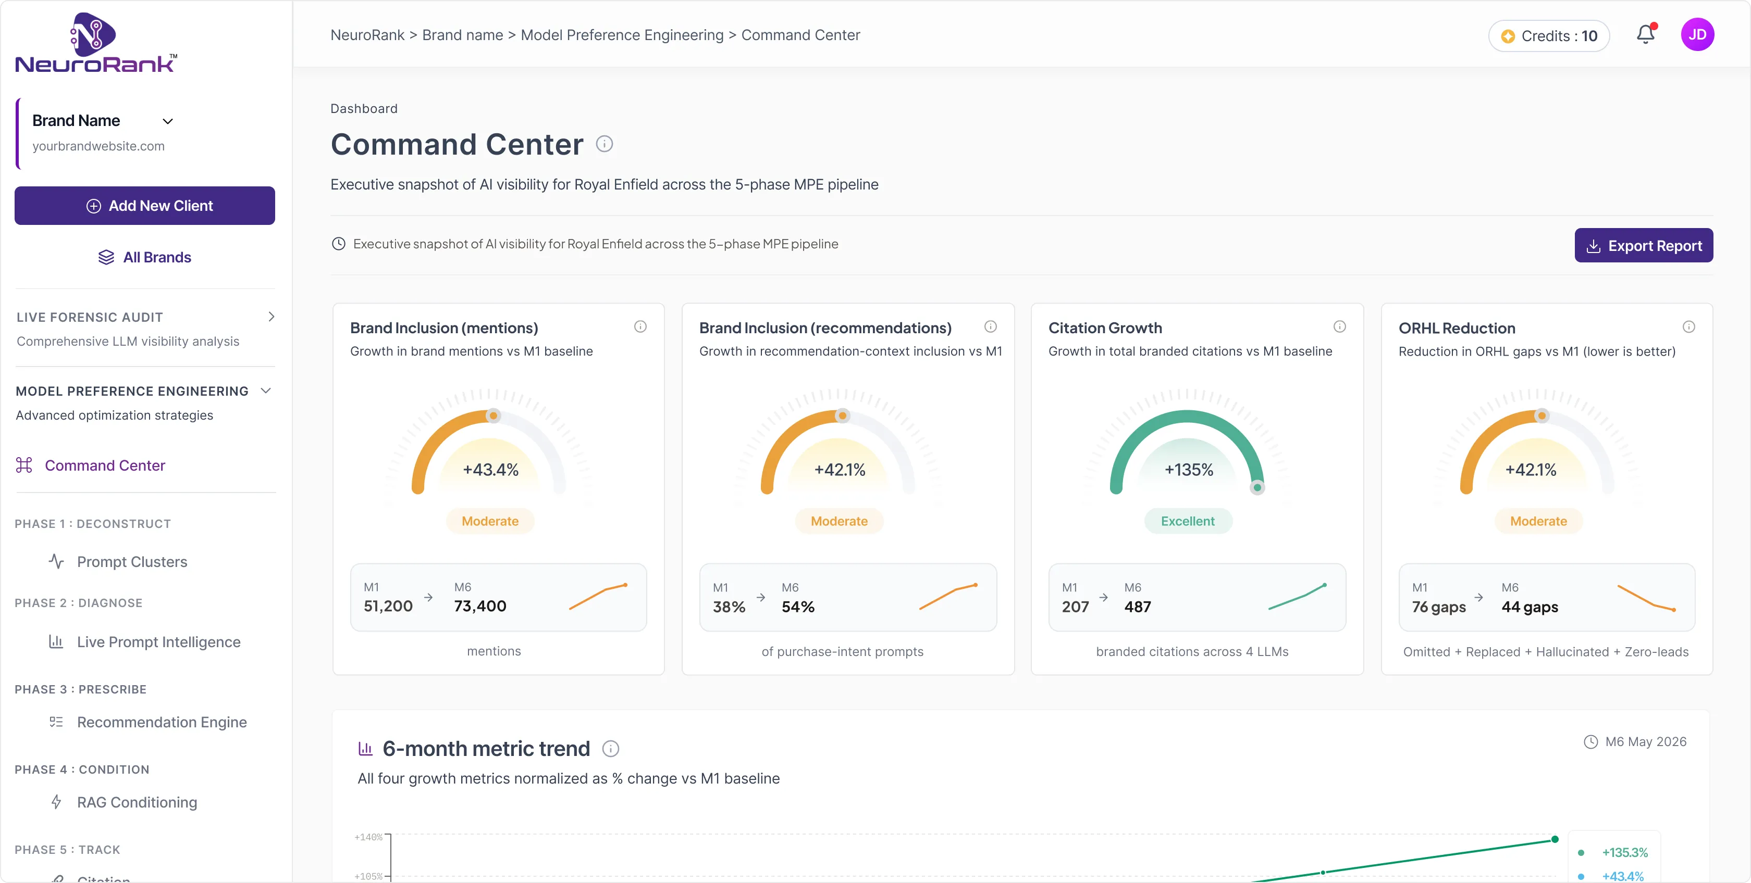Click the 51,200 M1 mentions value
Viewport: 1751px width, 883px height.
pos(388,606)
